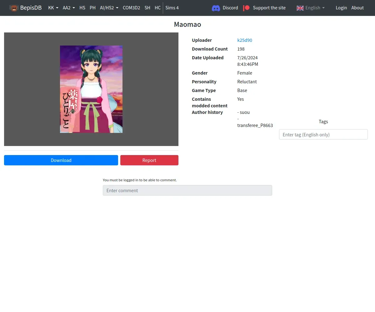
Task: Click the Author history label
Action: (x=207, y=112)
